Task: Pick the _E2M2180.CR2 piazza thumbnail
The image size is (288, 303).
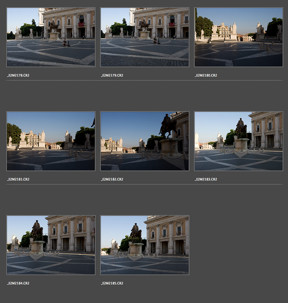Action: click(x=239, y=37)
